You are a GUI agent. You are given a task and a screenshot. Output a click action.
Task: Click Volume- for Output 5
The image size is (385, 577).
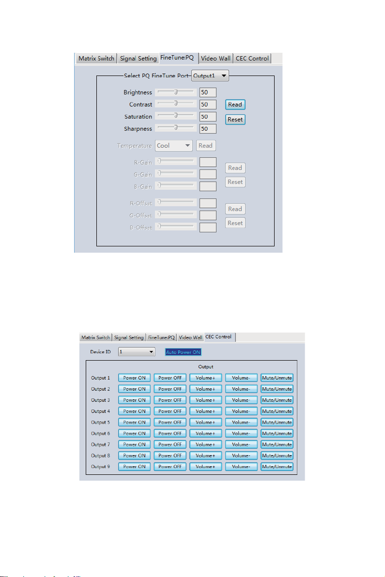(241, 422)
